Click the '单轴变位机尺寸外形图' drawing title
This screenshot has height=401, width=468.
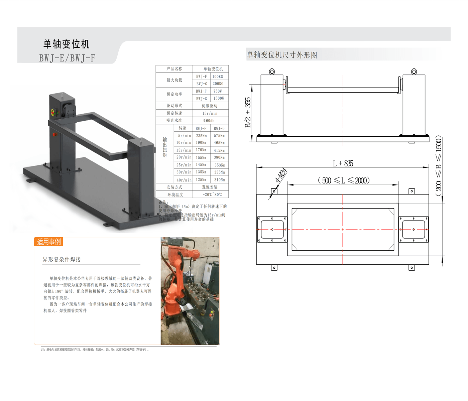click(282, 55)
